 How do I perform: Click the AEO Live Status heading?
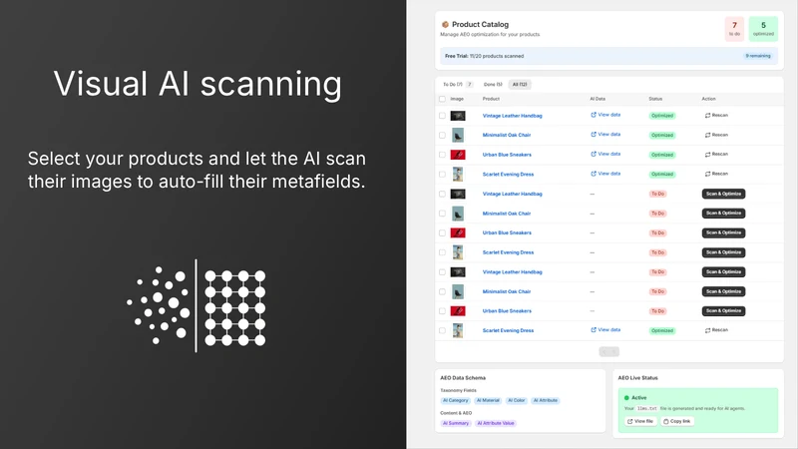pyautogui.click(x=637, y=378)
